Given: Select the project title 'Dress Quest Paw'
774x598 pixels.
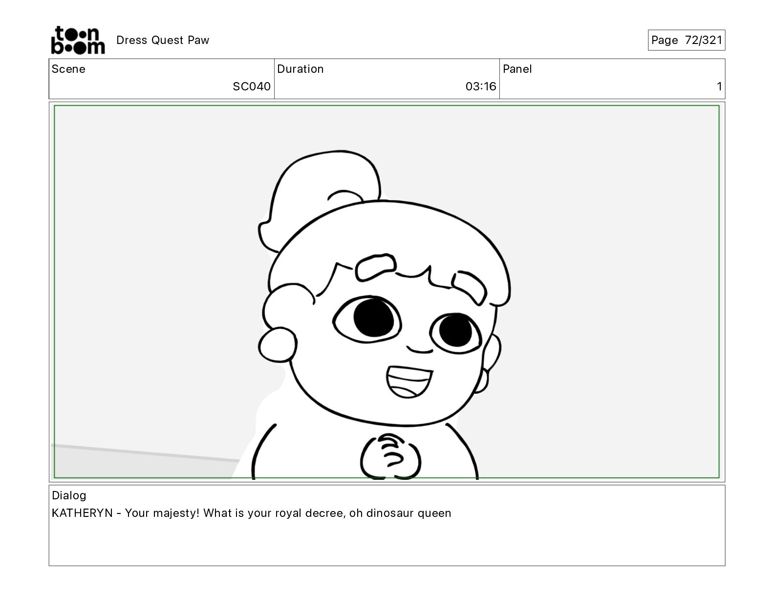Looking at the screenshot, I should (163, 40).
